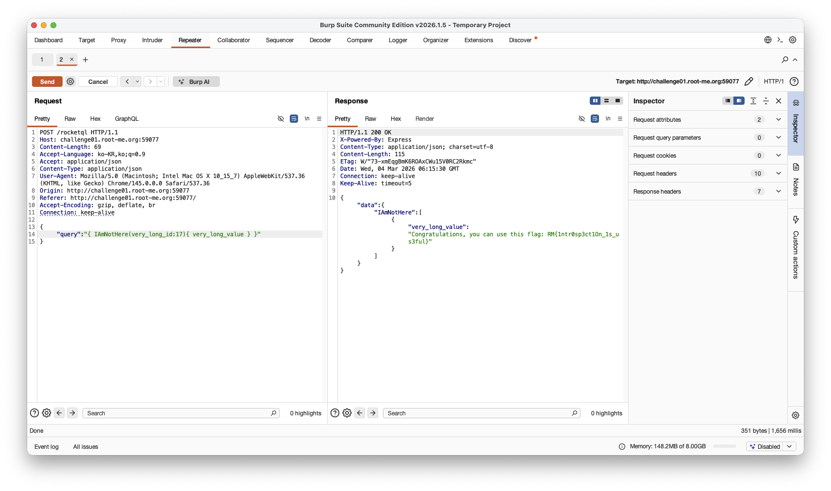Go to previous request in history
831x491 pixels.
point(127,82)
